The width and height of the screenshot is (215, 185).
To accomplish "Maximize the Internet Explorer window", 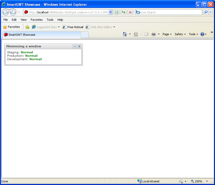I will (205, 4).
